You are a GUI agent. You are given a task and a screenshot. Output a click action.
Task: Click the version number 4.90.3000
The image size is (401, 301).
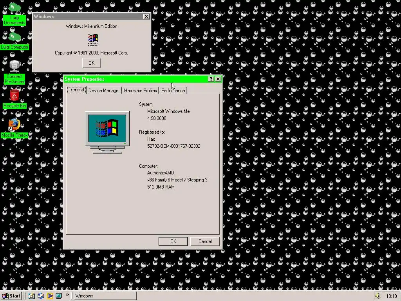tap(157, 118)
